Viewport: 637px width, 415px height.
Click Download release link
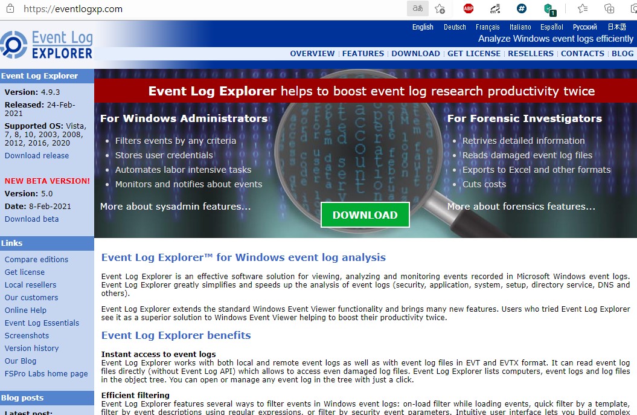pos(37,156)
